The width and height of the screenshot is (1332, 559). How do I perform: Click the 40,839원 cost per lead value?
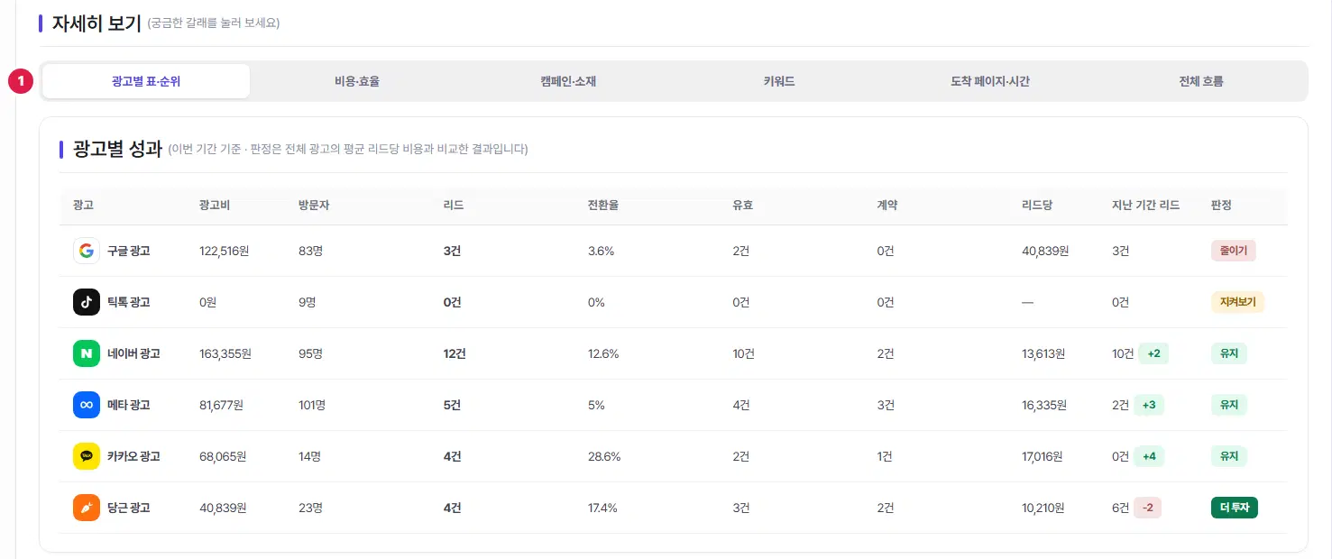pyautogui.click(x=1045, y=251)
